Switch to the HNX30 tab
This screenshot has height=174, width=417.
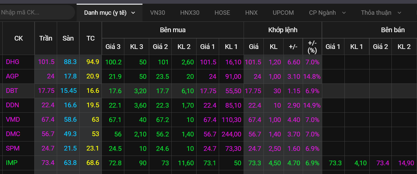click(x=190, y=13)
